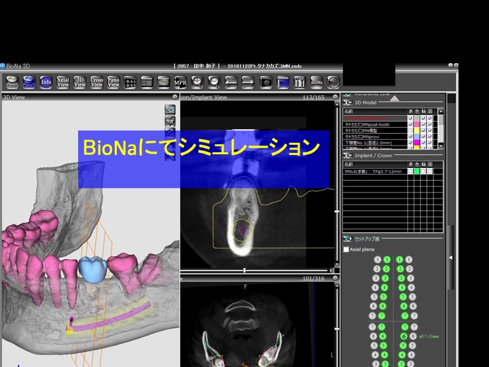The image size is (489, 367).
Task: Toggle outline checkbox for MNL6 implant row
Action: (423, 171)
